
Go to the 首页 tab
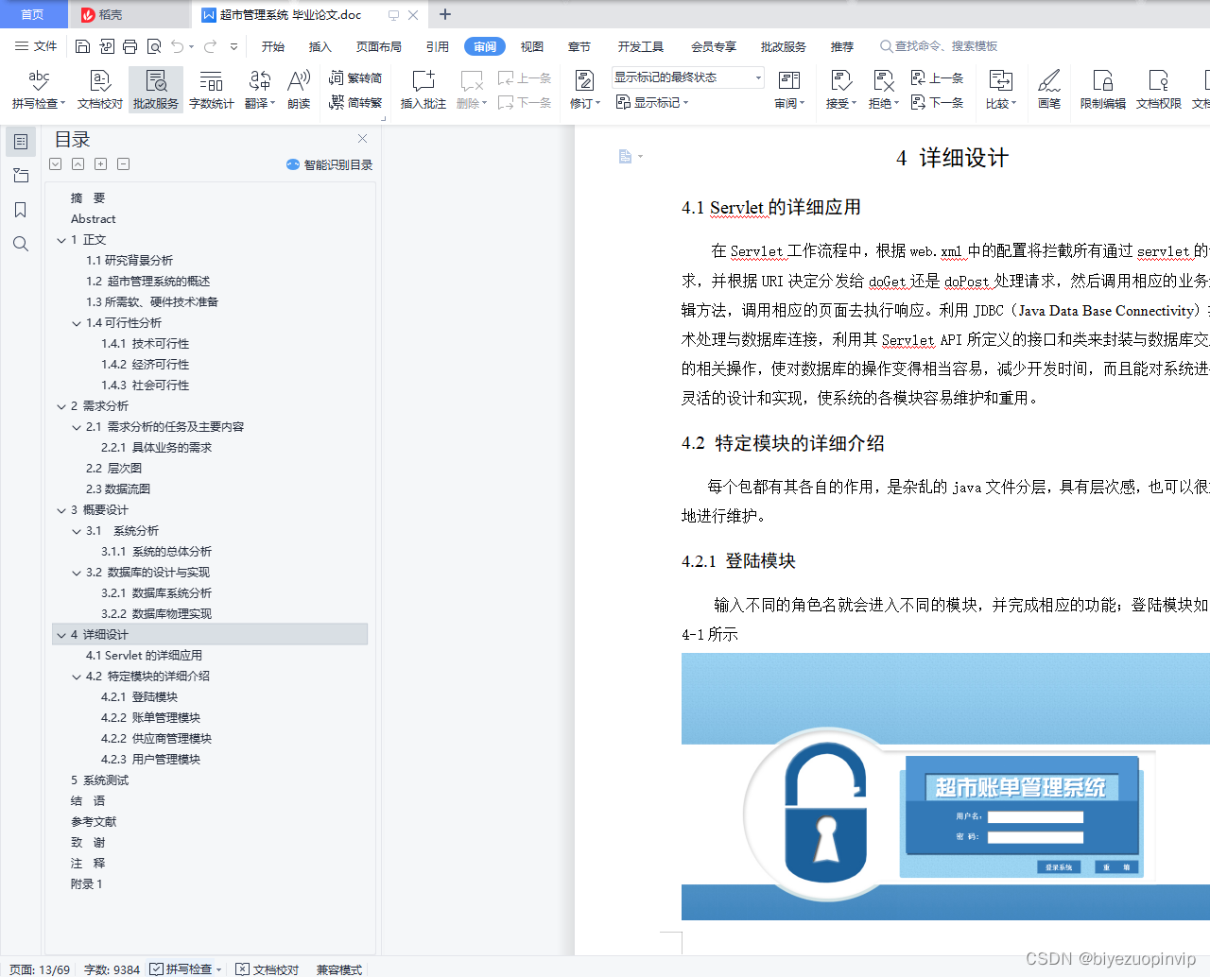[x=33, y=14]
